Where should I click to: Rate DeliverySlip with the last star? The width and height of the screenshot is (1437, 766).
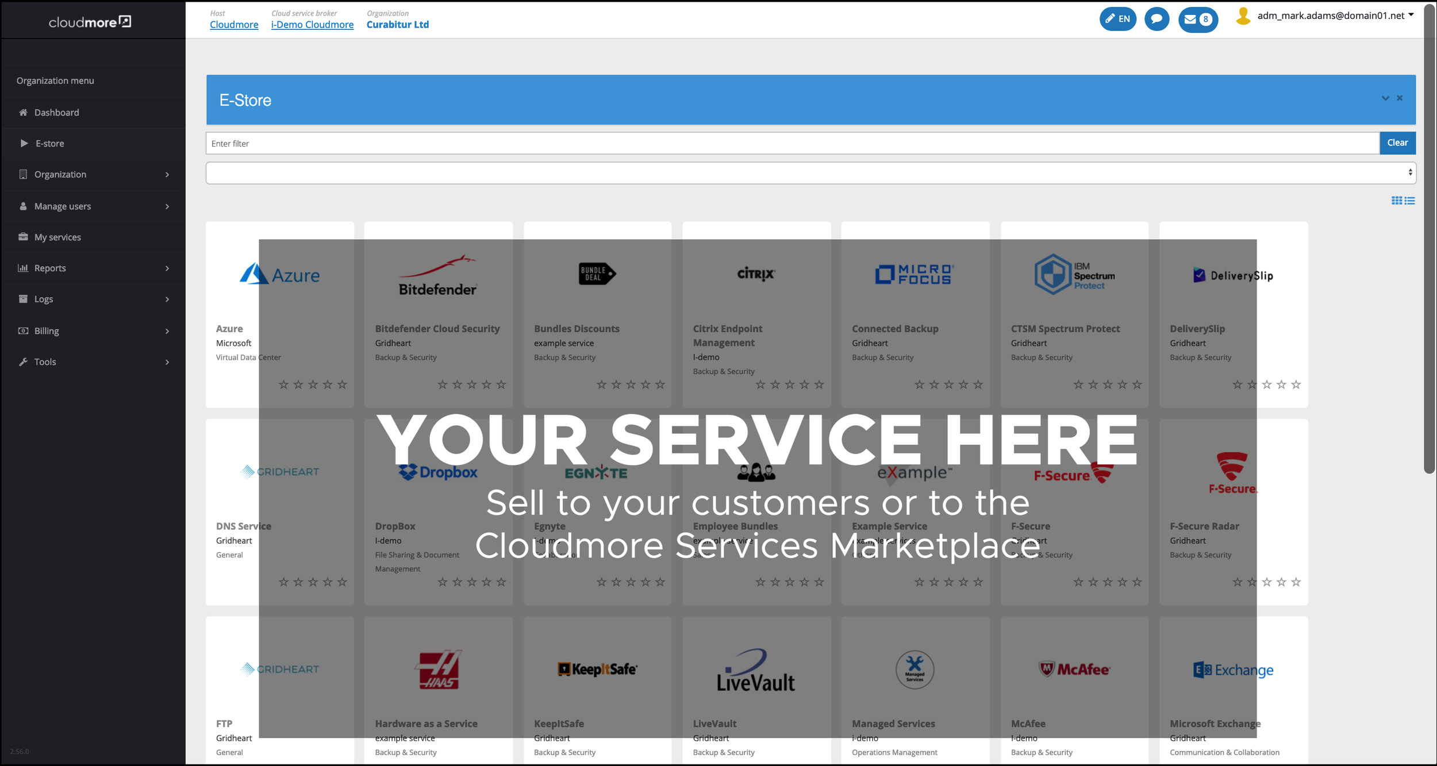(x=1296, y=384)
